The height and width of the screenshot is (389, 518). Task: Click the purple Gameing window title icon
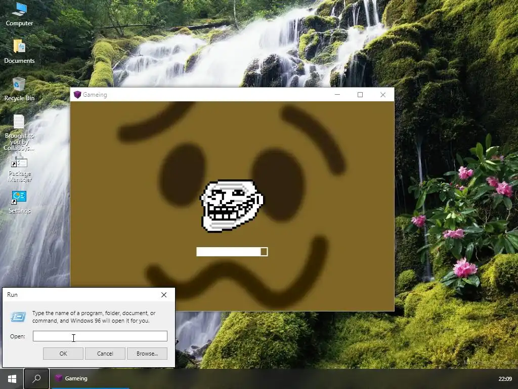(77, 95)
